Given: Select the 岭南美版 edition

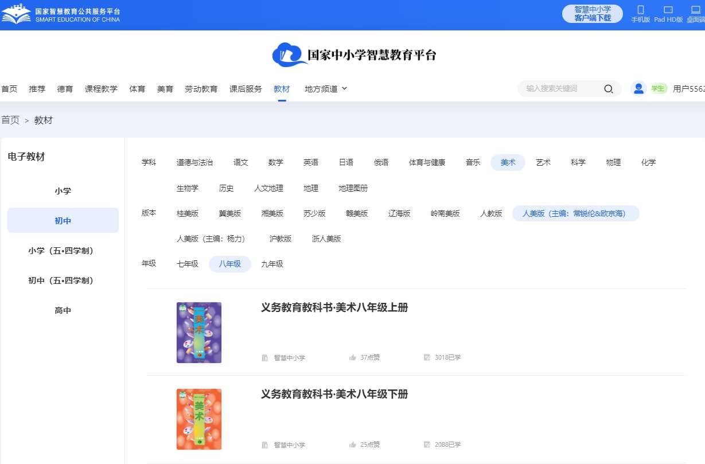Looking at the screenshot, I should pos(446,213).
